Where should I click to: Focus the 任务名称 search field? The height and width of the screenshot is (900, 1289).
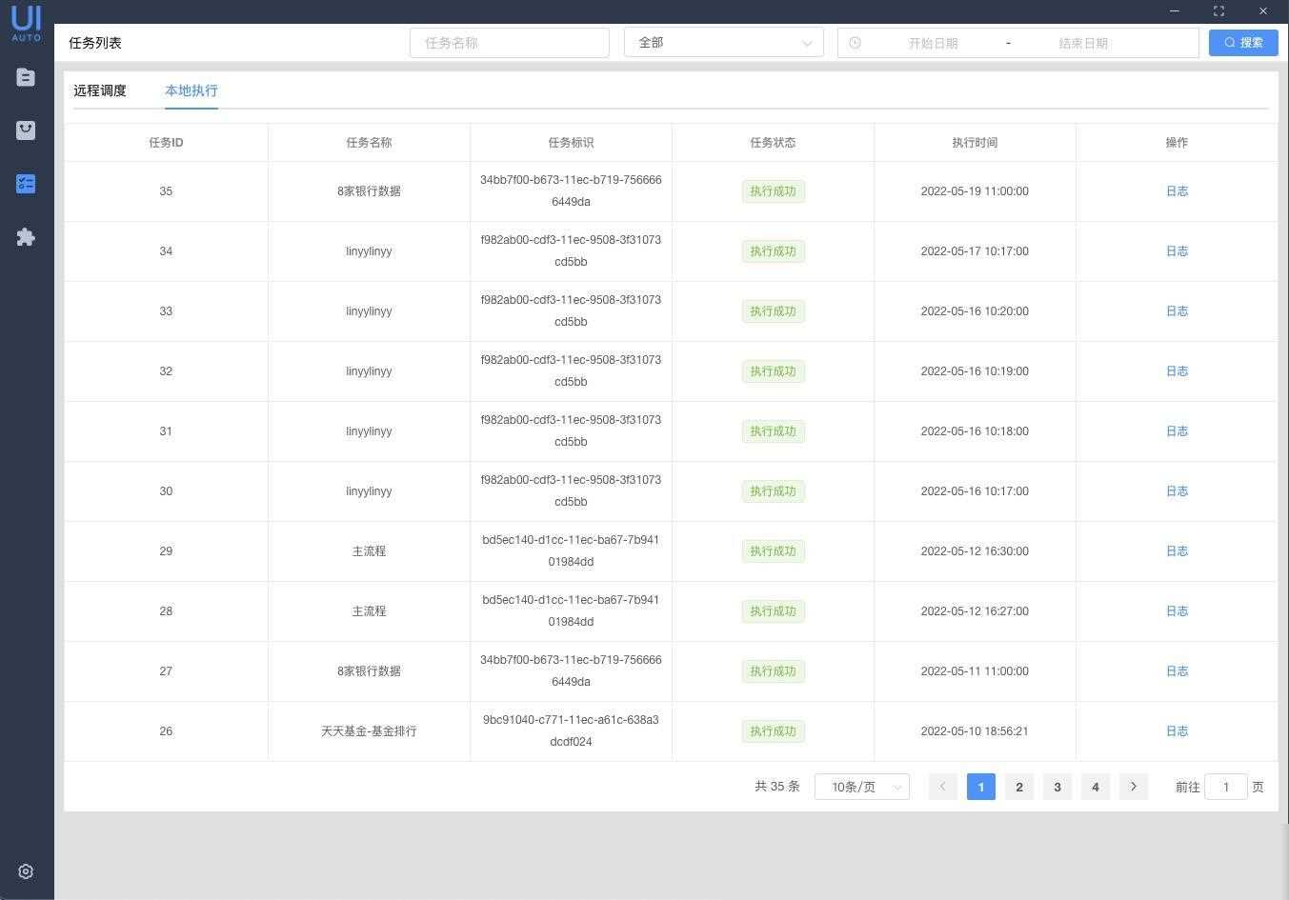(510, 43)
